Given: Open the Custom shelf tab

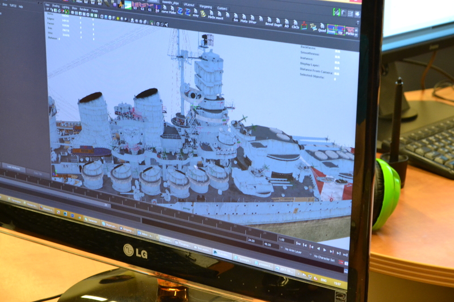Looking at the screenshot, I should click(222, 8).
